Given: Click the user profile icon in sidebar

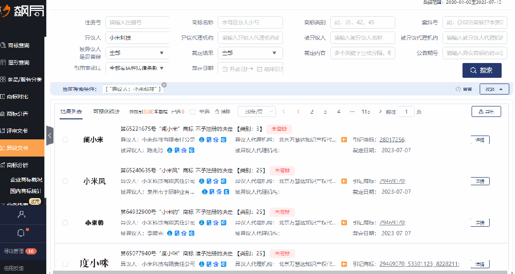Looking at the screenshot, I should (x=21, y=214).
